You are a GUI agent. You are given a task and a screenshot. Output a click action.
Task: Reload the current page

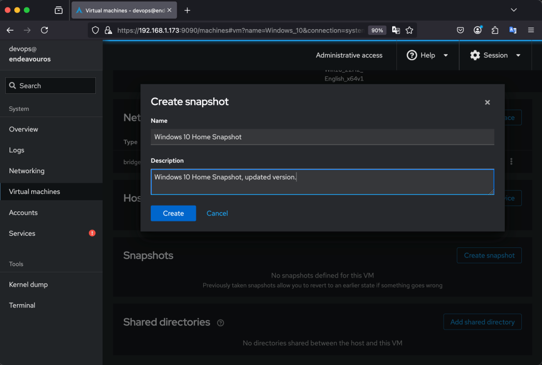coord(44,30)
